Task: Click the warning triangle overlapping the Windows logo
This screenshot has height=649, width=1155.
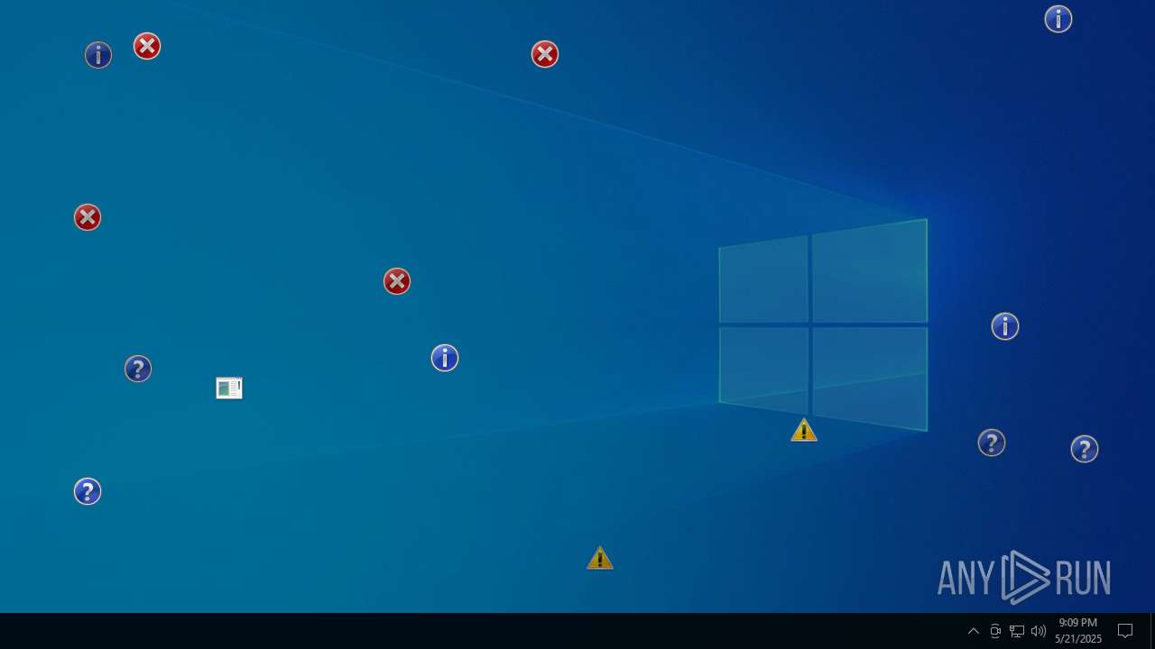Action: [x=804, y=430]
